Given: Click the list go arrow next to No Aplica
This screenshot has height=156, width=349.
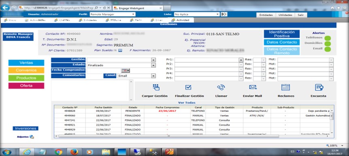Looking at the screenshot, I should click(x=224, y=14).
